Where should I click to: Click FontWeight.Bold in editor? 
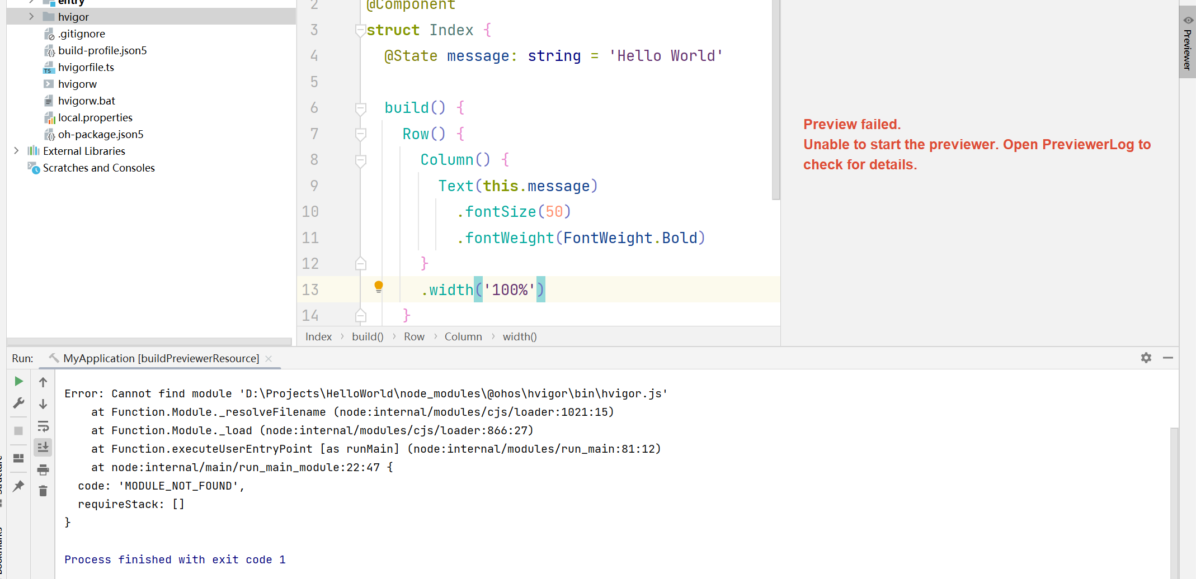[x=630, y=238]
